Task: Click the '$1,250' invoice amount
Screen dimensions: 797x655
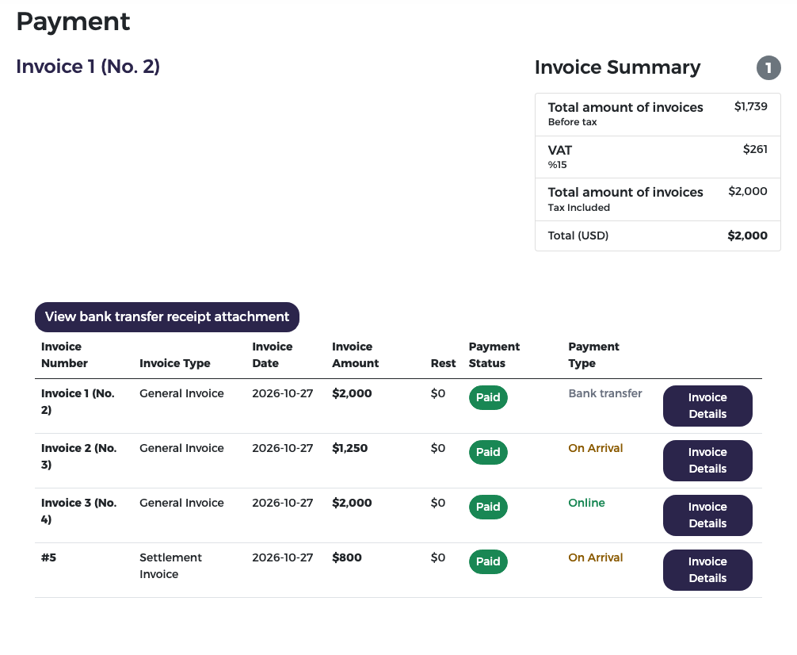Action: pyautogui.click(x=349, y=448)
